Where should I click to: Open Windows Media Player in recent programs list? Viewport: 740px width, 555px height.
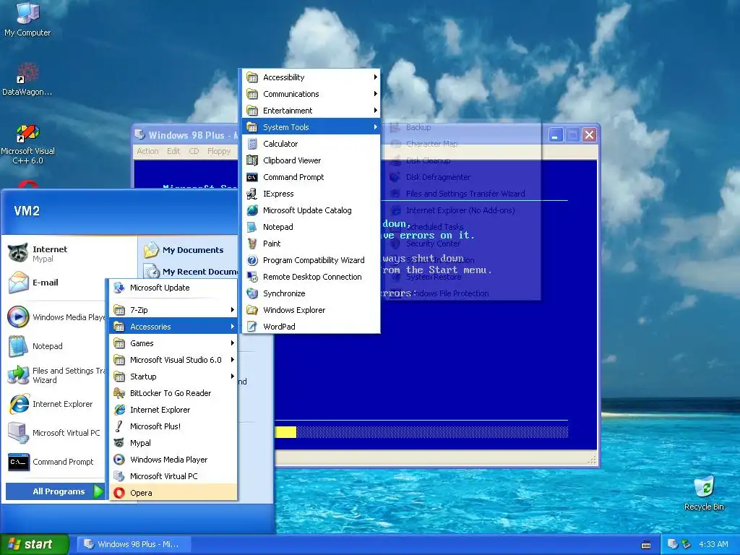pyautogui.click(x=56, y=317)
